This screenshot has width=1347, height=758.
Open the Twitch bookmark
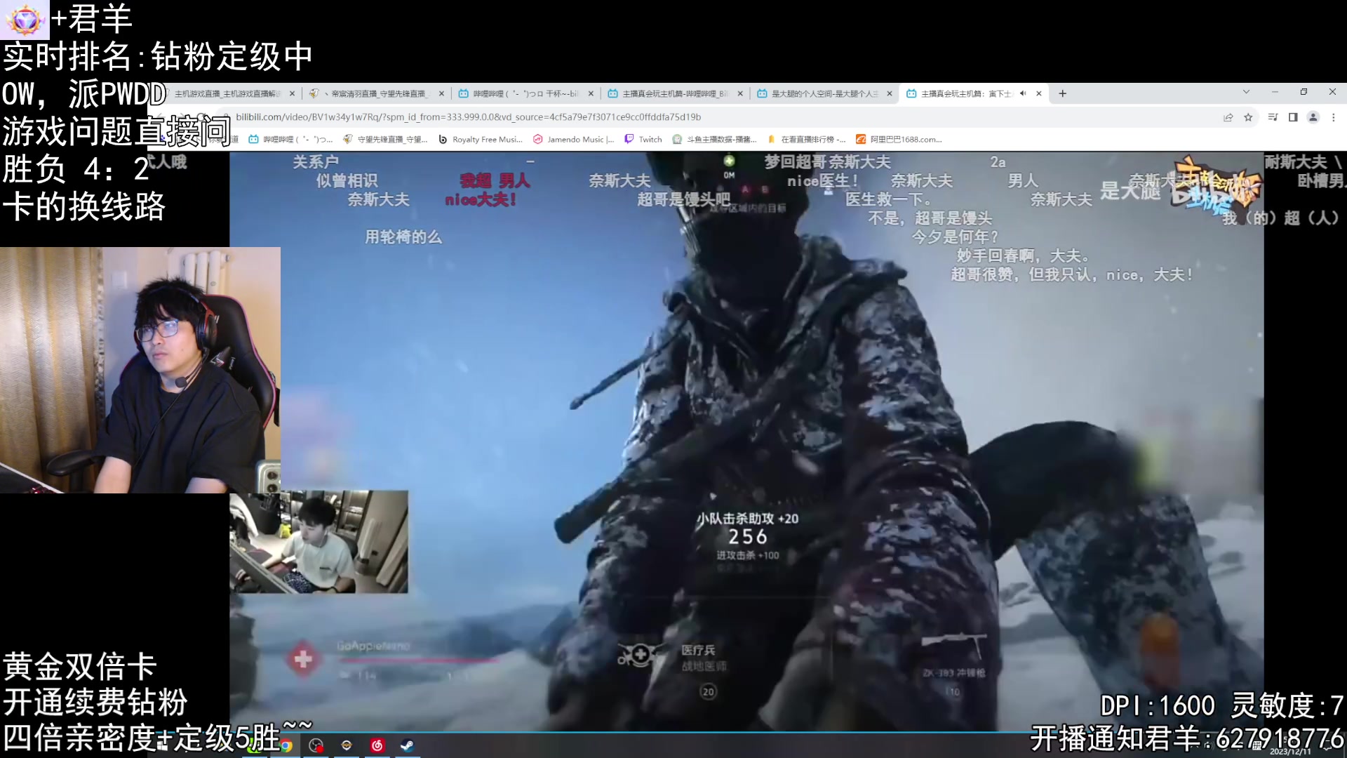[x=643, y=139]
